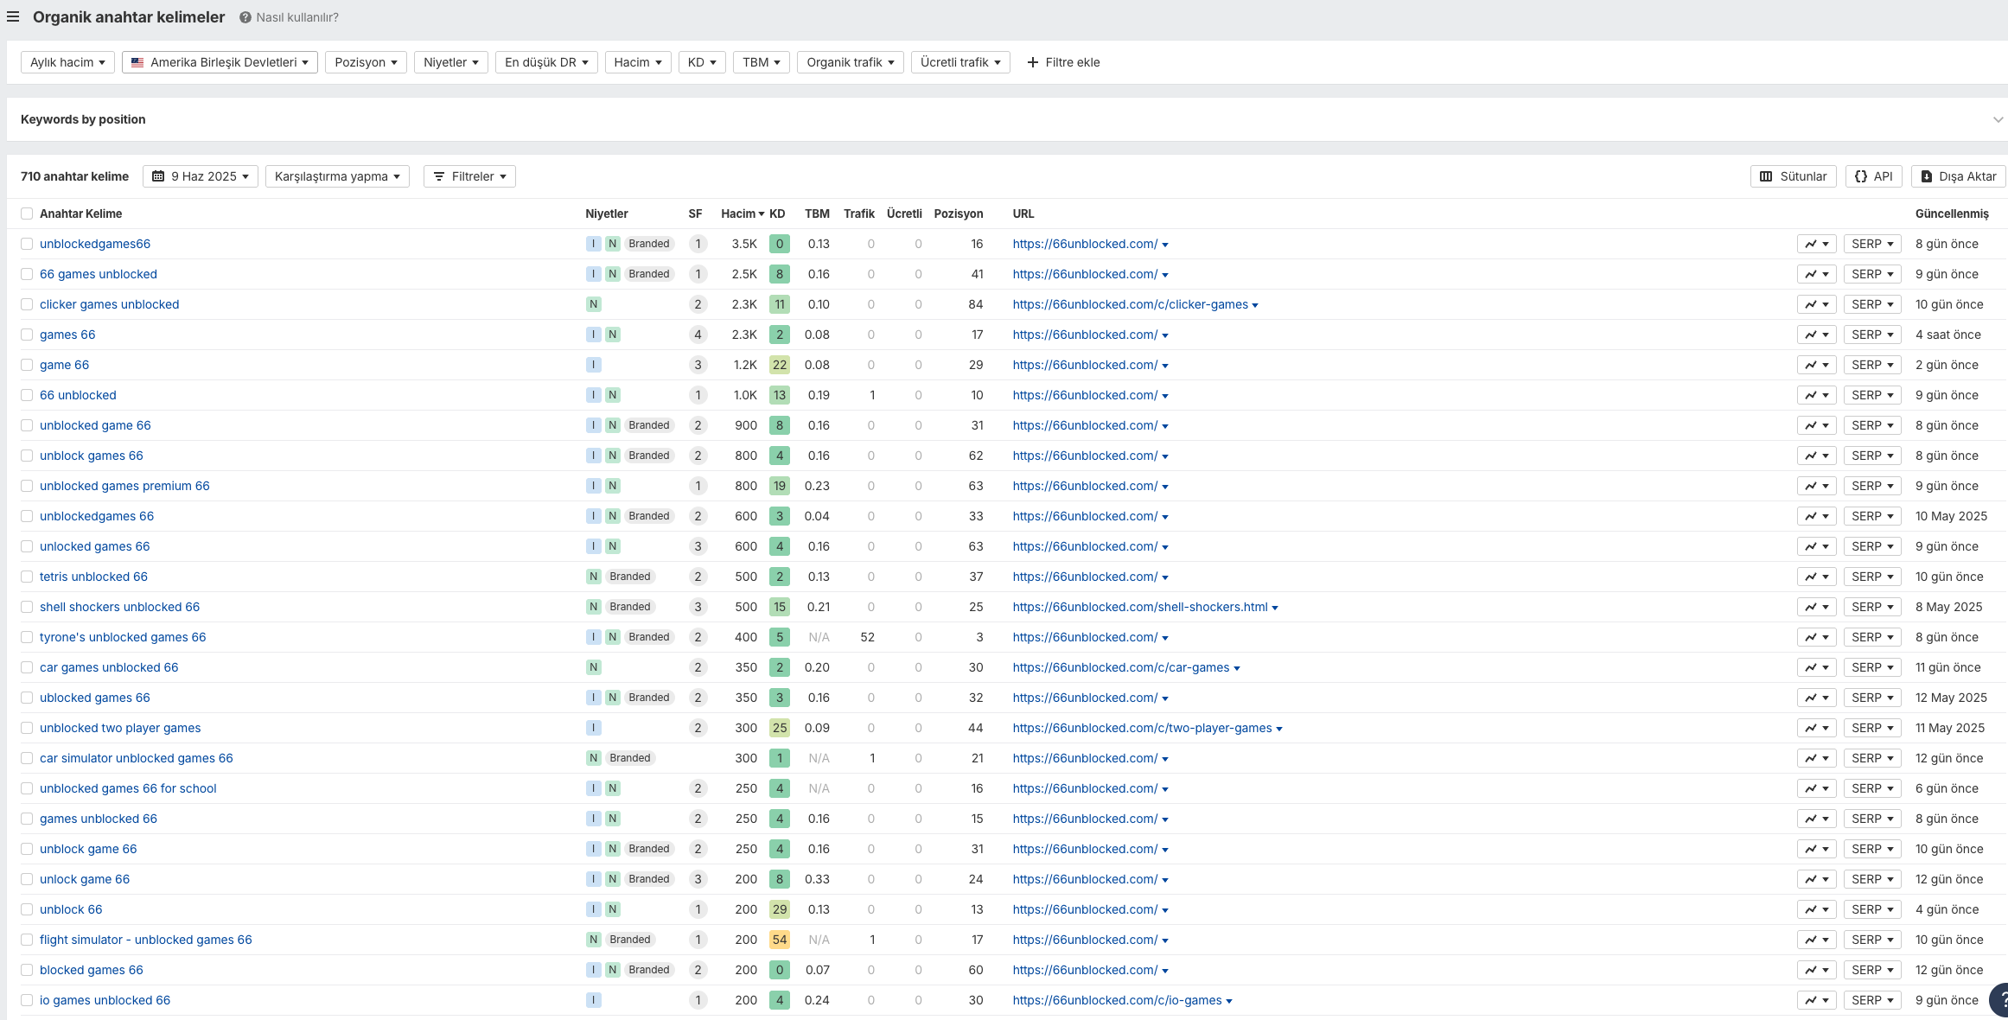Open the 'TBM' filter dropdown
The height and width of the screenshot is (1020, 2008).
[762, 62]
